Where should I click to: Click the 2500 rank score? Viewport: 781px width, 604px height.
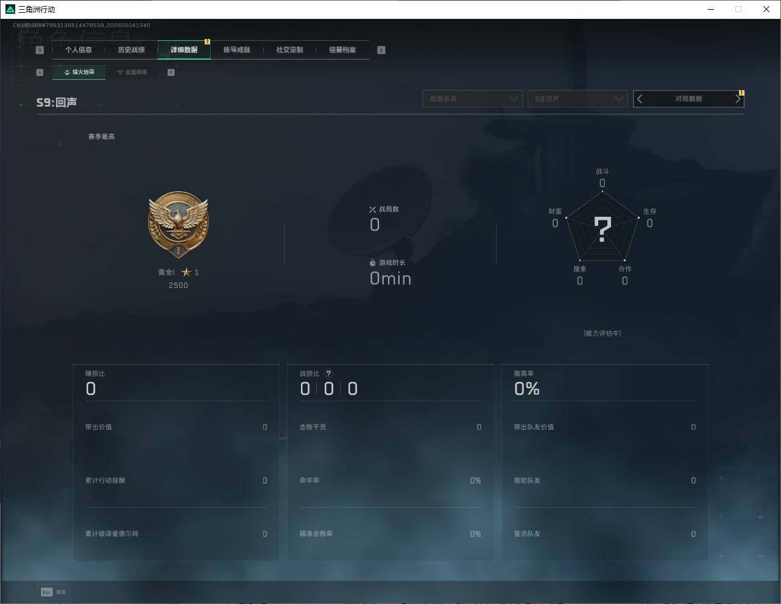click(x=178, y=286)
